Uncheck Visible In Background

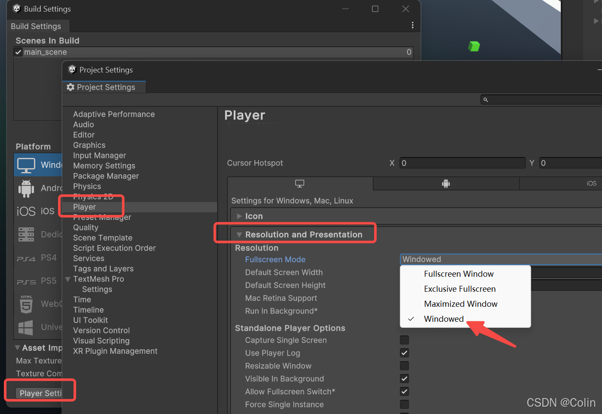pos(405,379)
